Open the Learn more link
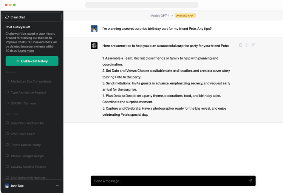 point(26,51)
